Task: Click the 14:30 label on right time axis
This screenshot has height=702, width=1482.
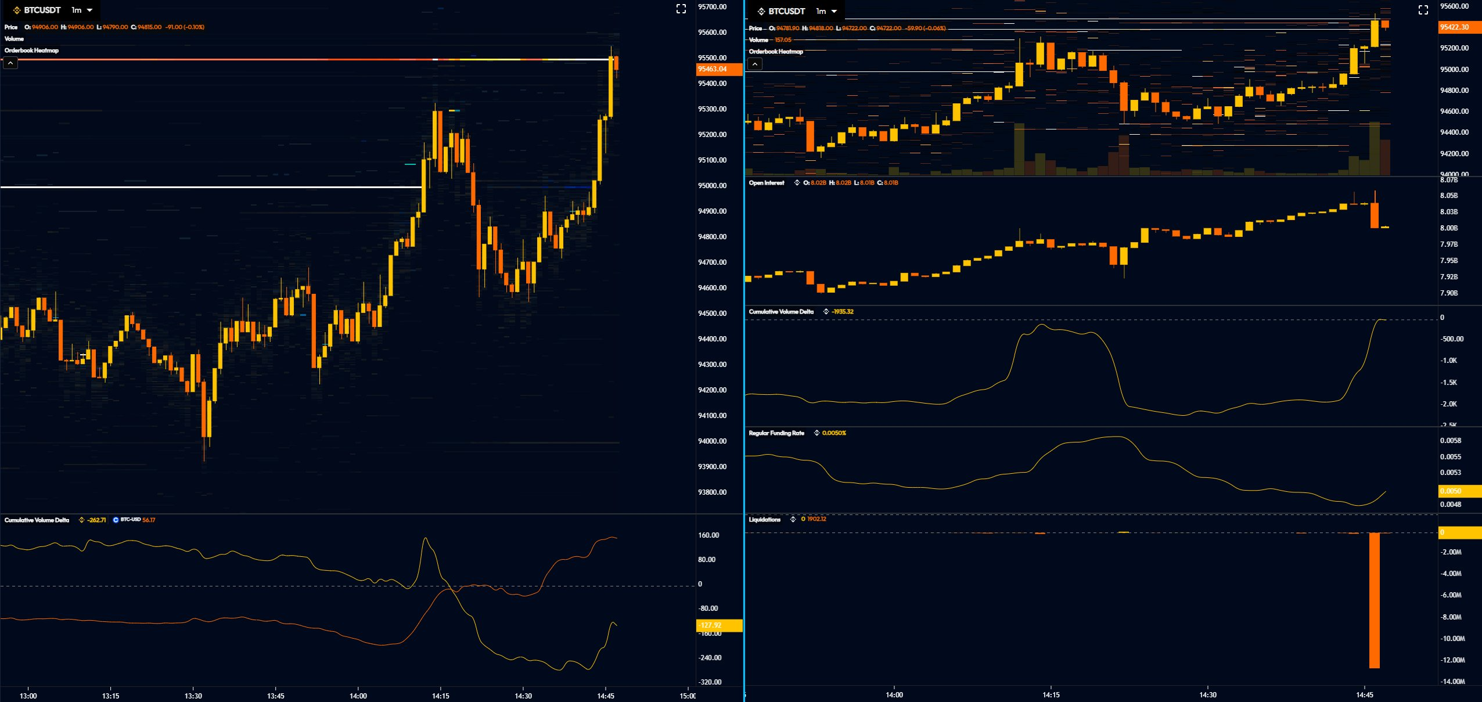Action: 1208,695
